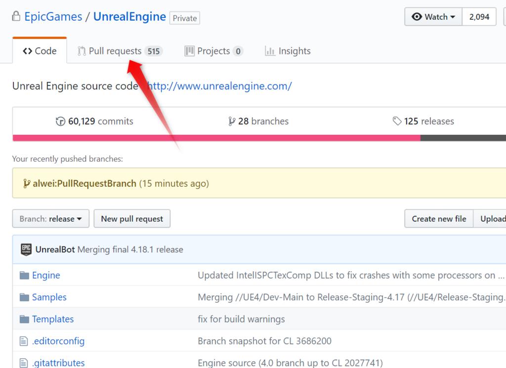Open the Branch: release selector
The image size is (506, 368).
(x=51, y=219)
